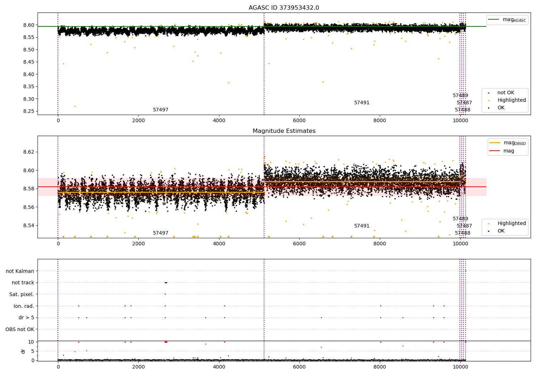Click the 'Magnitude Estimates' plot title
Screen dimensions: 536x375
click(x=284, y=131)
